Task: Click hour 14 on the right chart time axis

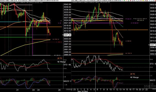Action: coord(124,89)
